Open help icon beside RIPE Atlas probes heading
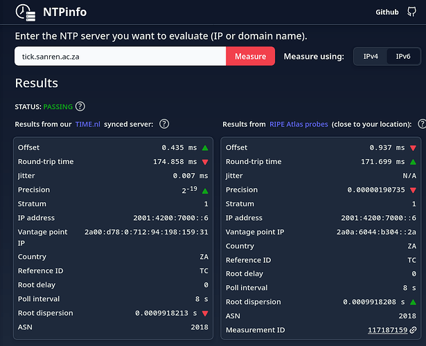The image size is (426, 346). (x=422, y=124)
